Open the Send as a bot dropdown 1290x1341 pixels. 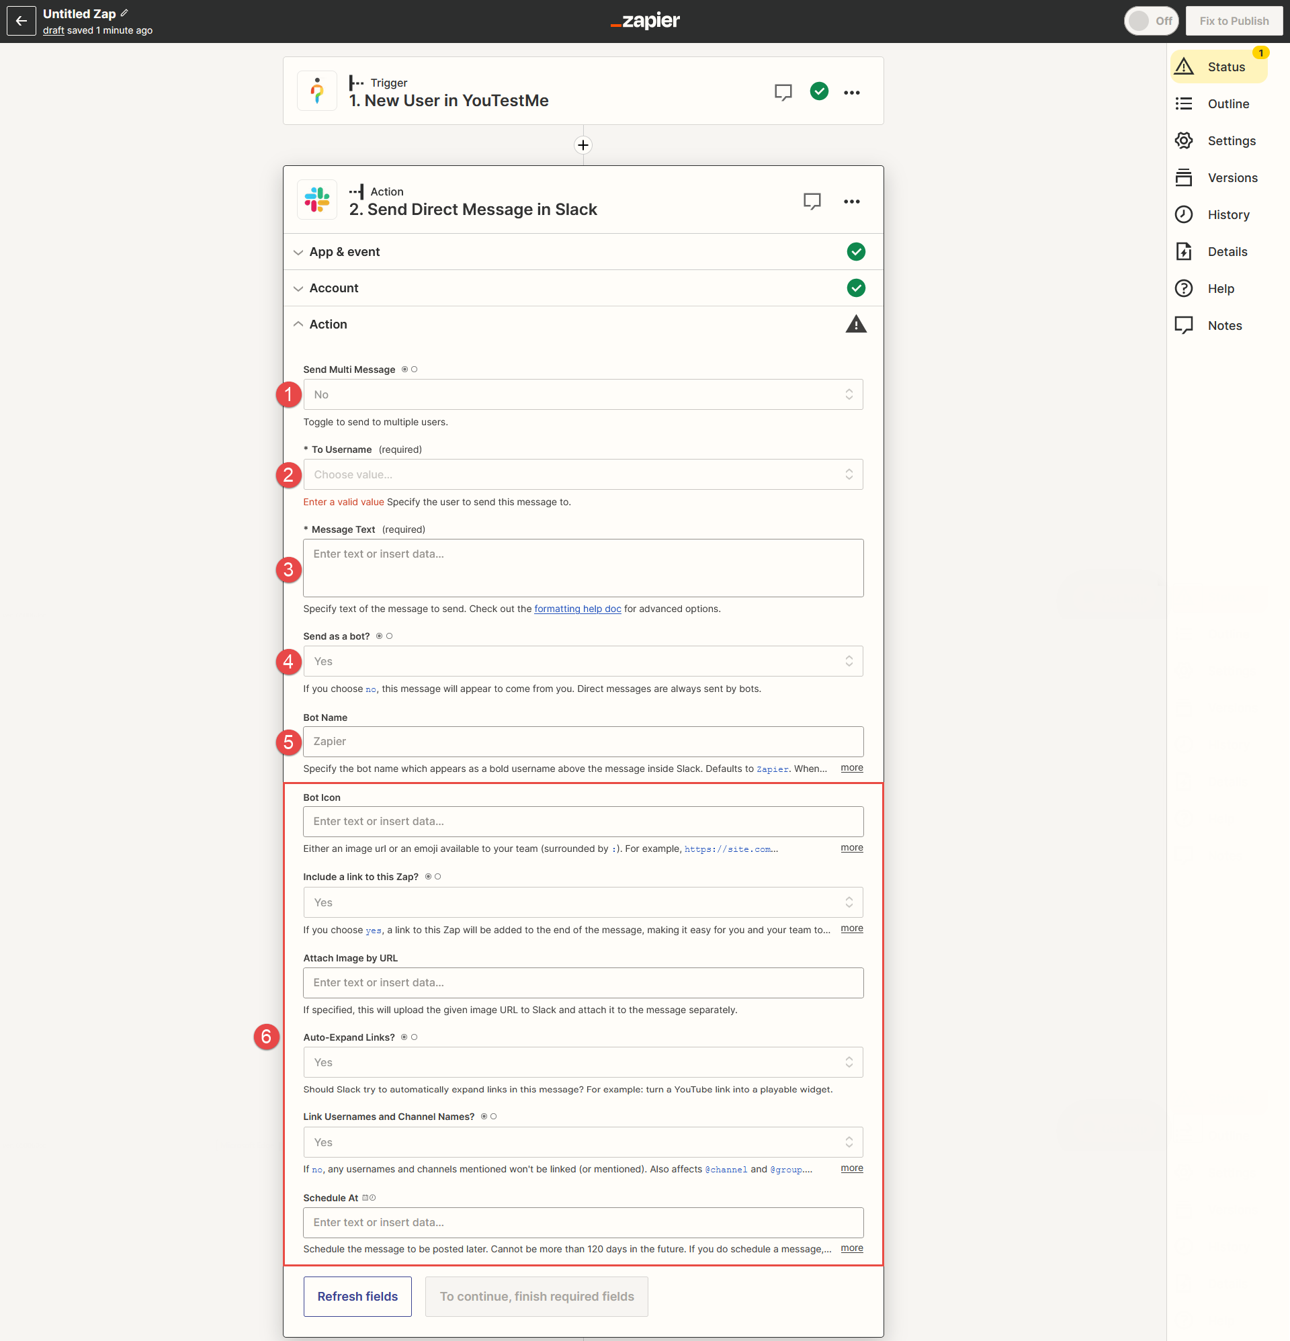pyautogui.click(x=583, y=662)
